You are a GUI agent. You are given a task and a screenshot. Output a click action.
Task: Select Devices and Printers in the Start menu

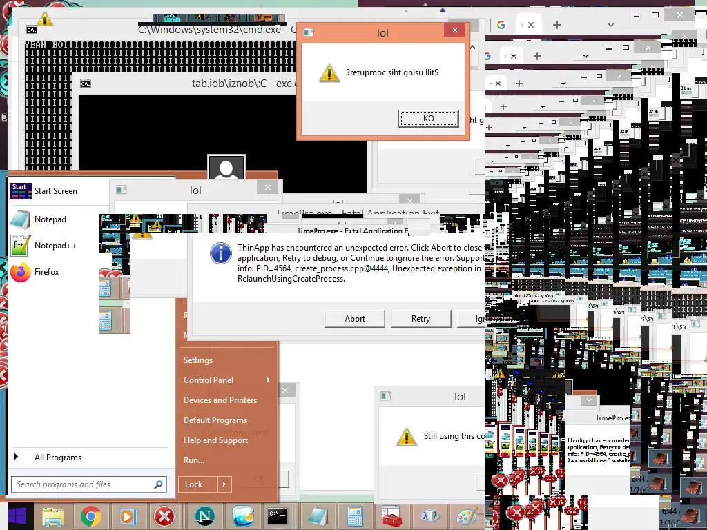click(x=220, y=400)
